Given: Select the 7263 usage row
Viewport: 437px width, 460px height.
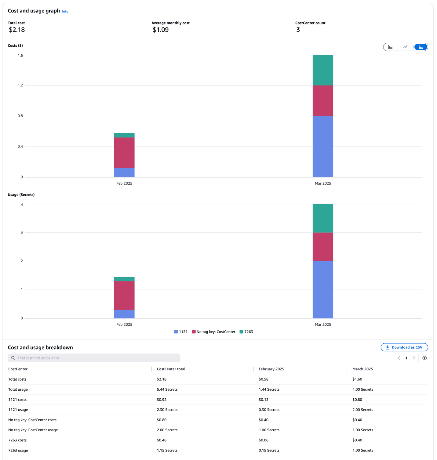Looking at the screenshot, I should (18, 450).
